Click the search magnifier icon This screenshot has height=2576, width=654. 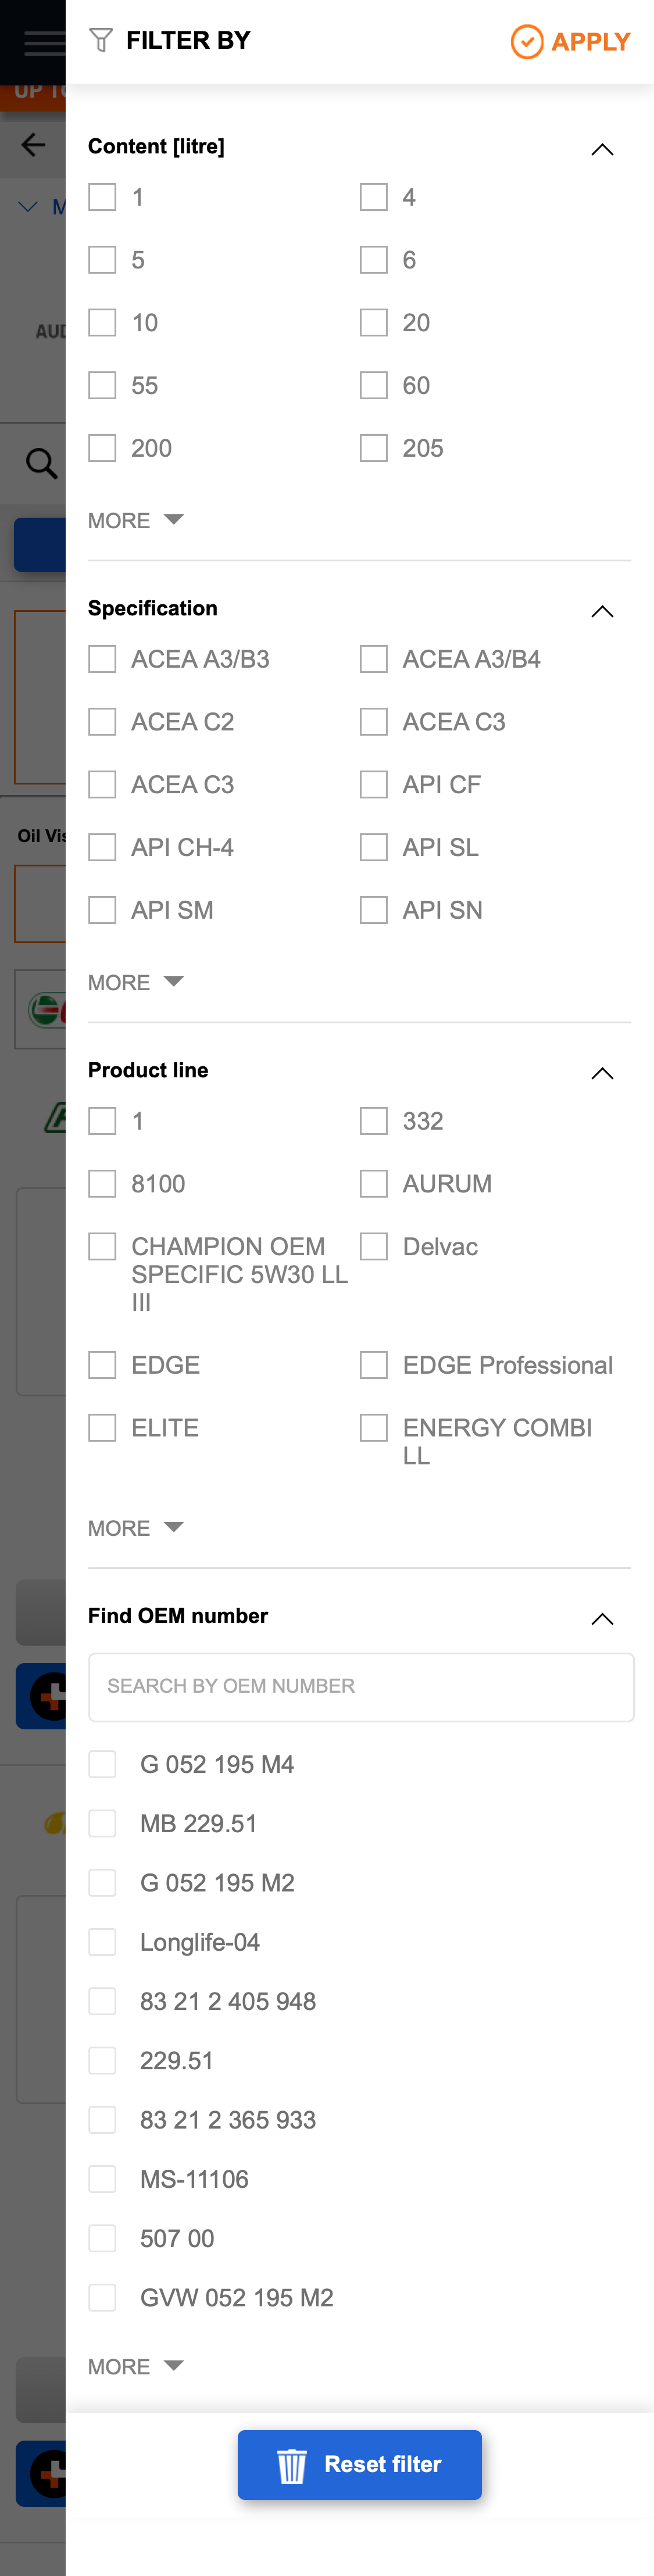click(x=39, y=463)
